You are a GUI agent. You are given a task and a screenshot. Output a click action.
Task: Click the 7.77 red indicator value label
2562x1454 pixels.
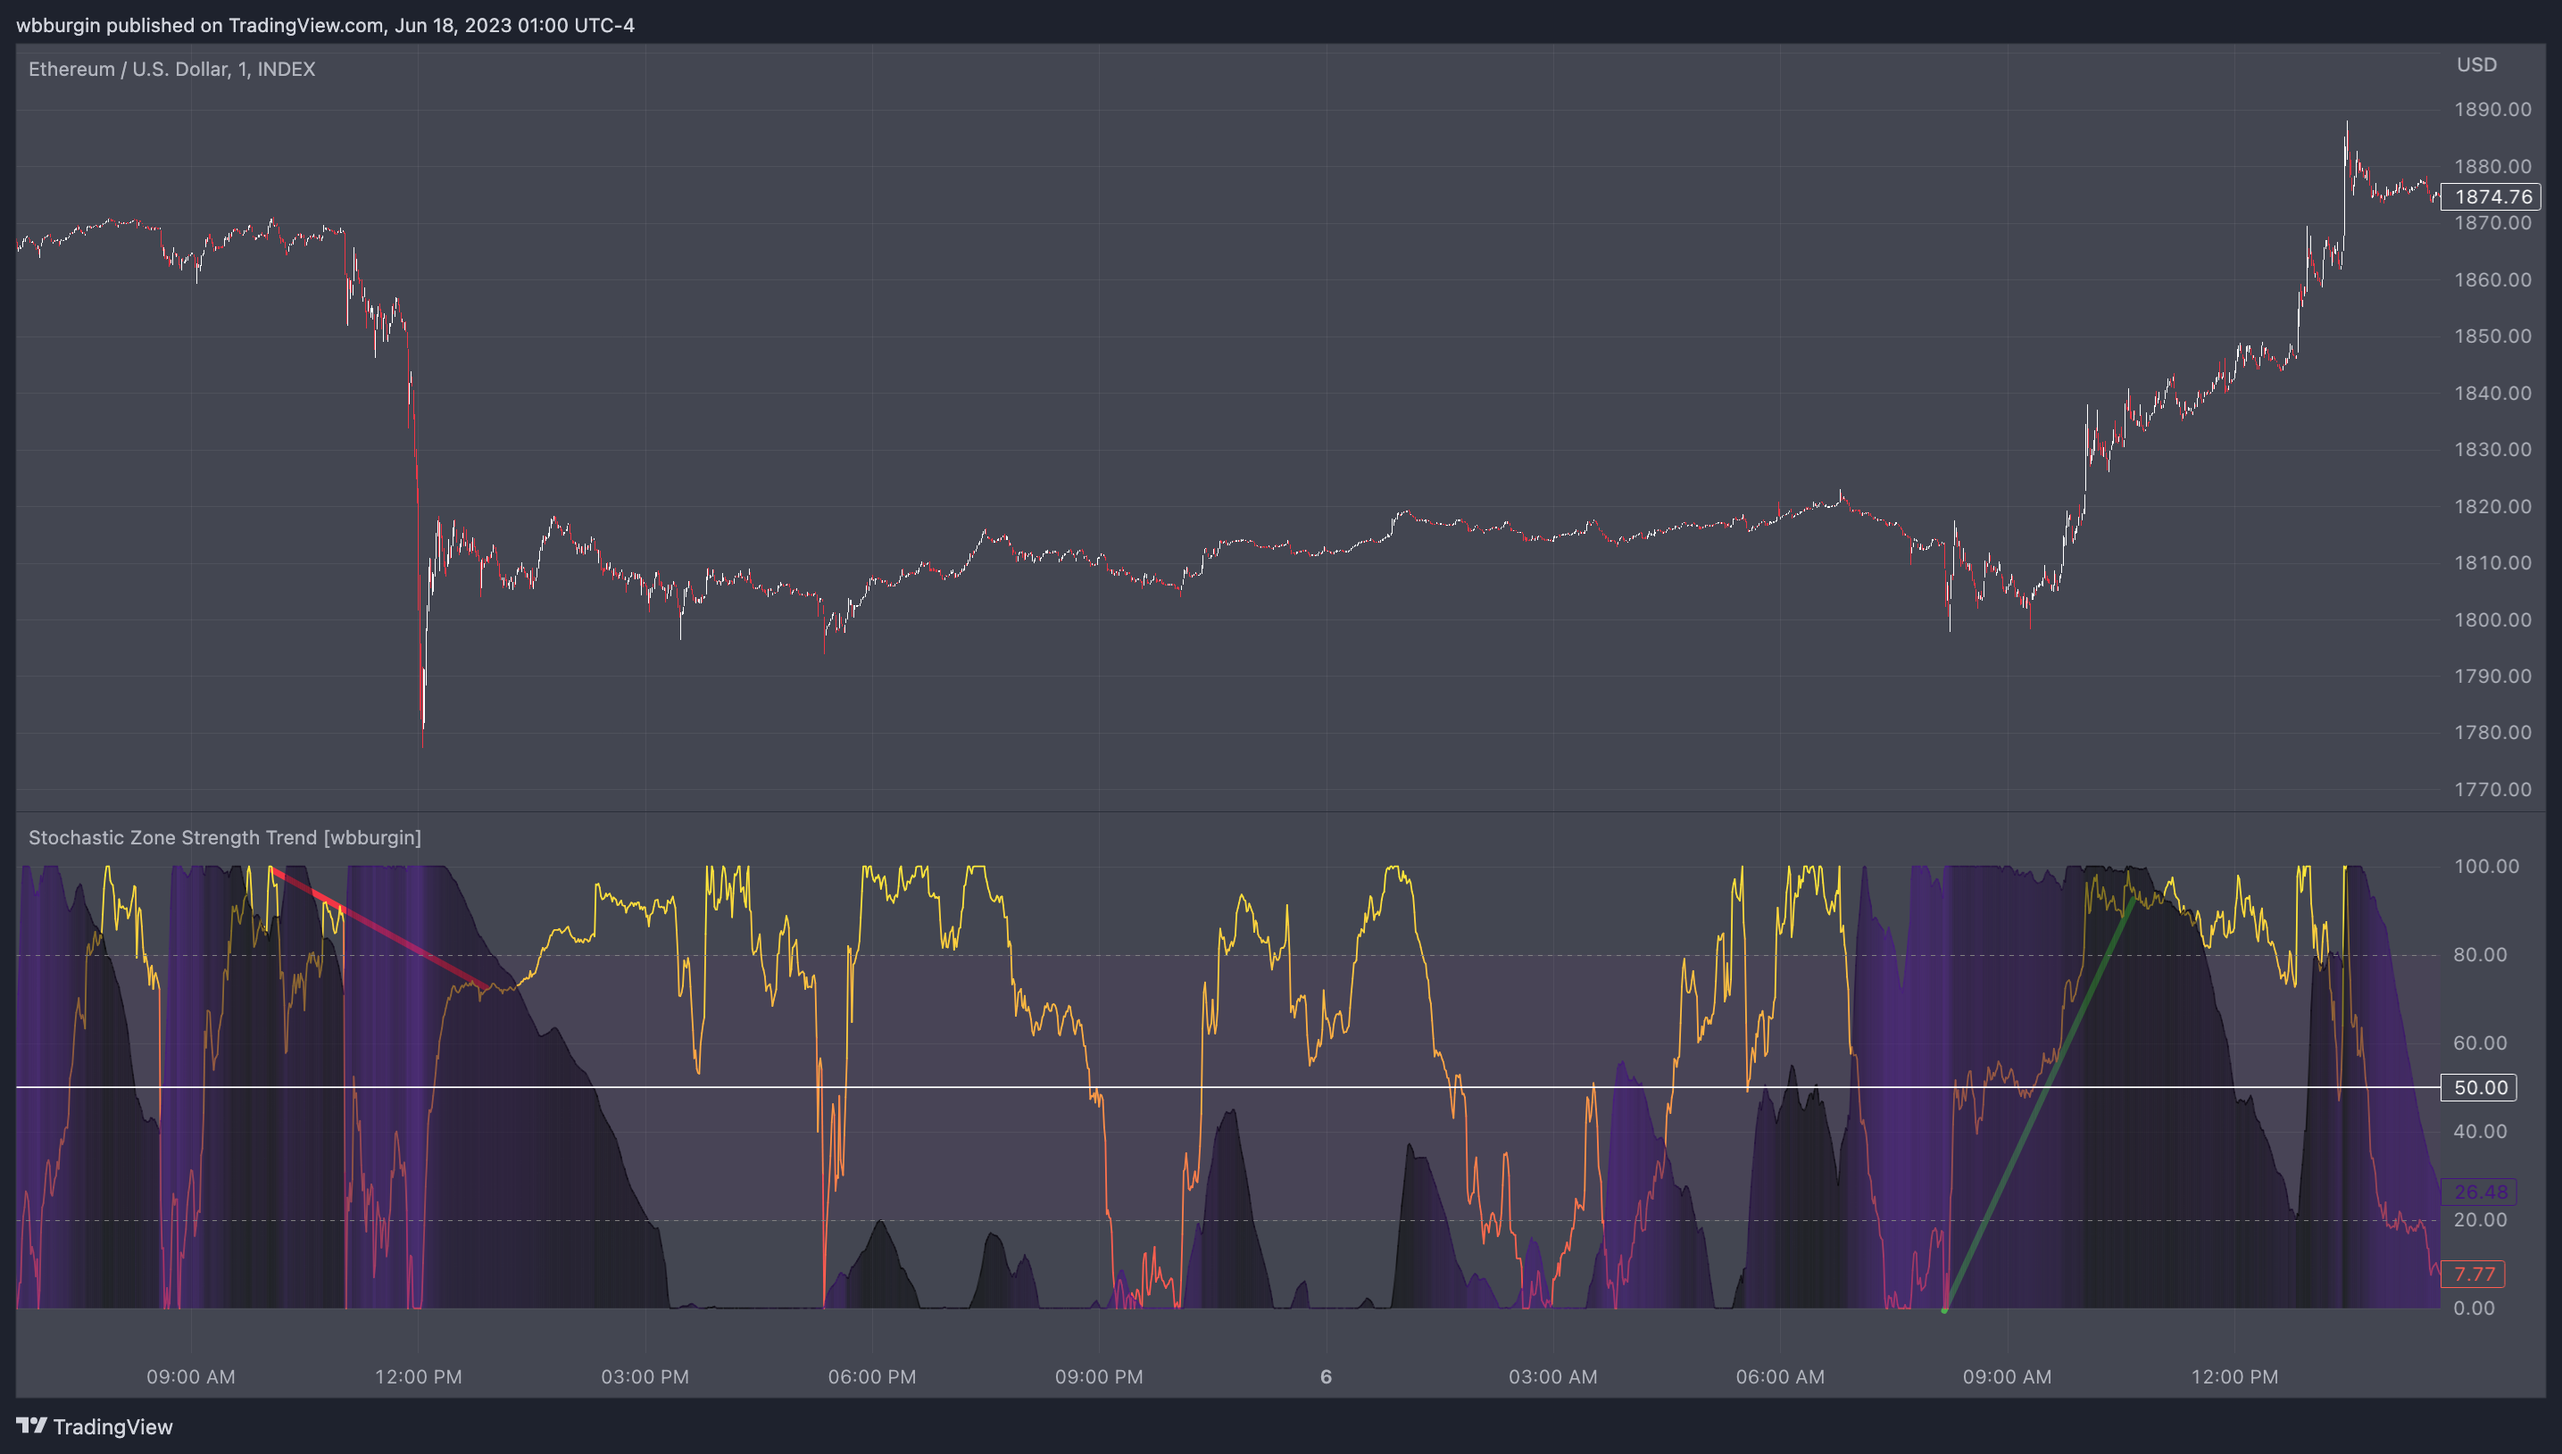pyautogui.click(x=2473, y=1273)
